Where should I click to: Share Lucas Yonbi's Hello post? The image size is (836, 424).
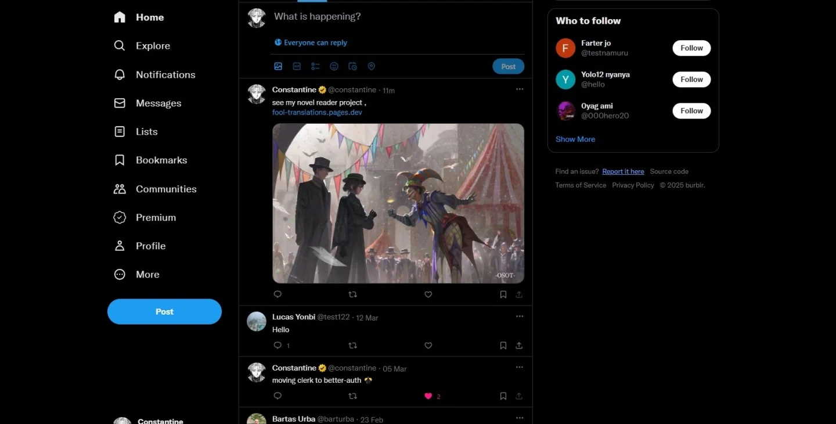point(519,345)
